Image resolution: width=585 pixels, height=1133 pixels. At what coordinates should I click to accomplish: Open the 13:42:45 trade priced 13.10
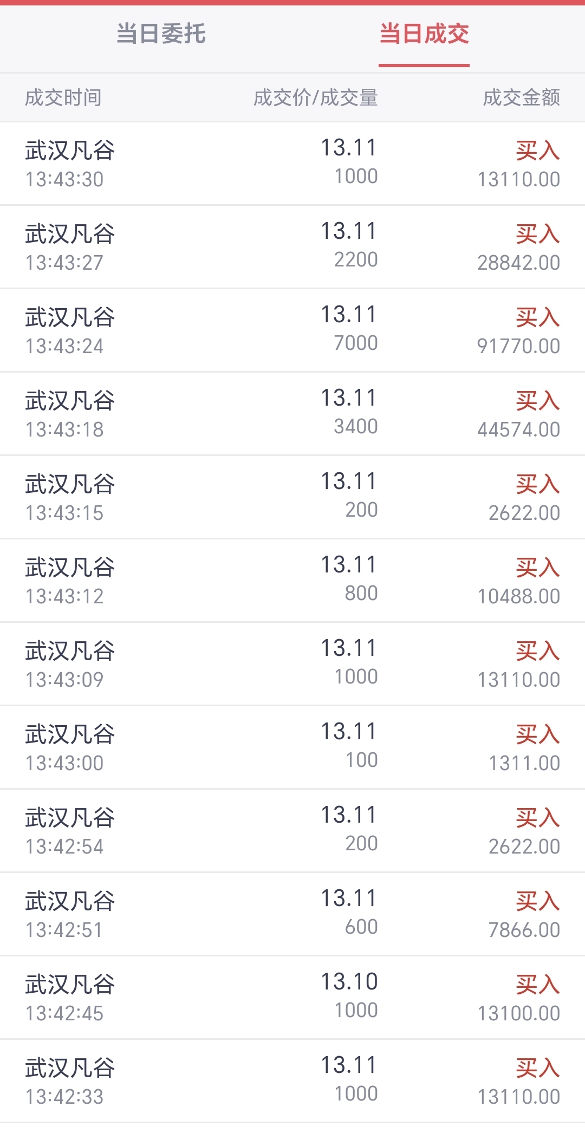click(x=292, y=997)
